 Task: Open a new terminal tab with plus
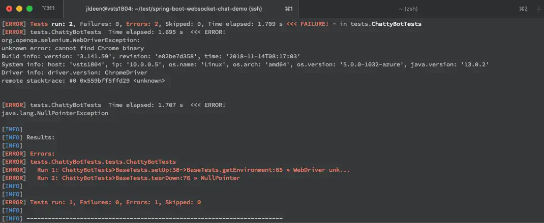pyautogui.click(x=538, y=9)
